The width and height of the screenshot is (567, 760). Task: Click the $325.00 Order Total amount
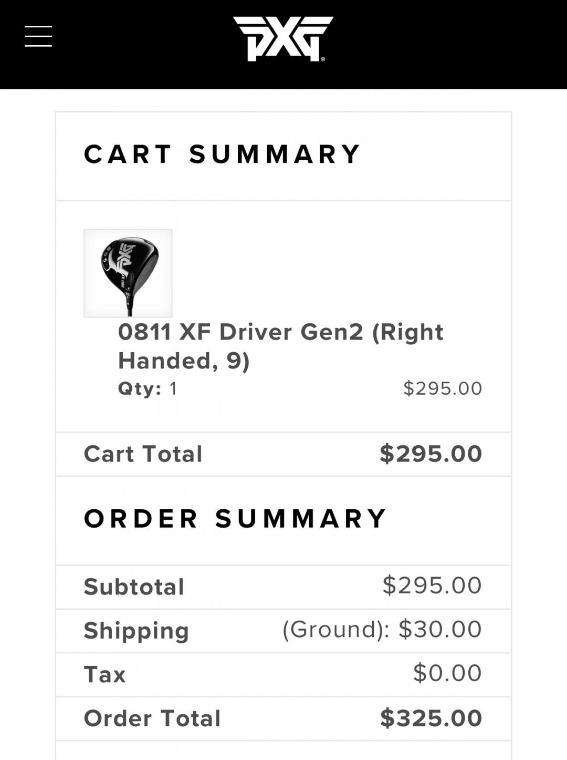430,718
